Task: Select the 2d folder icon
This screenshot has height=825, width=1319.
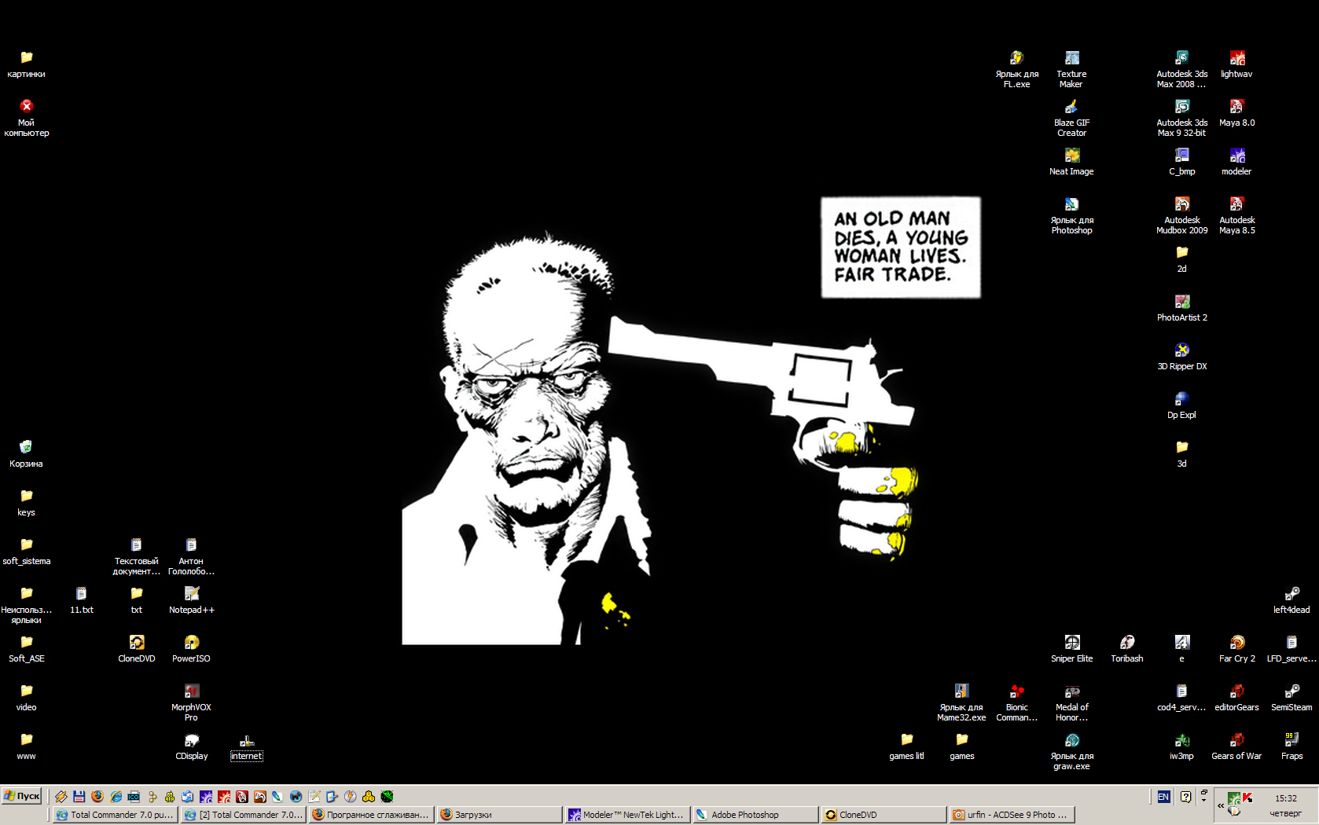Action: [x=1181, y=259]
